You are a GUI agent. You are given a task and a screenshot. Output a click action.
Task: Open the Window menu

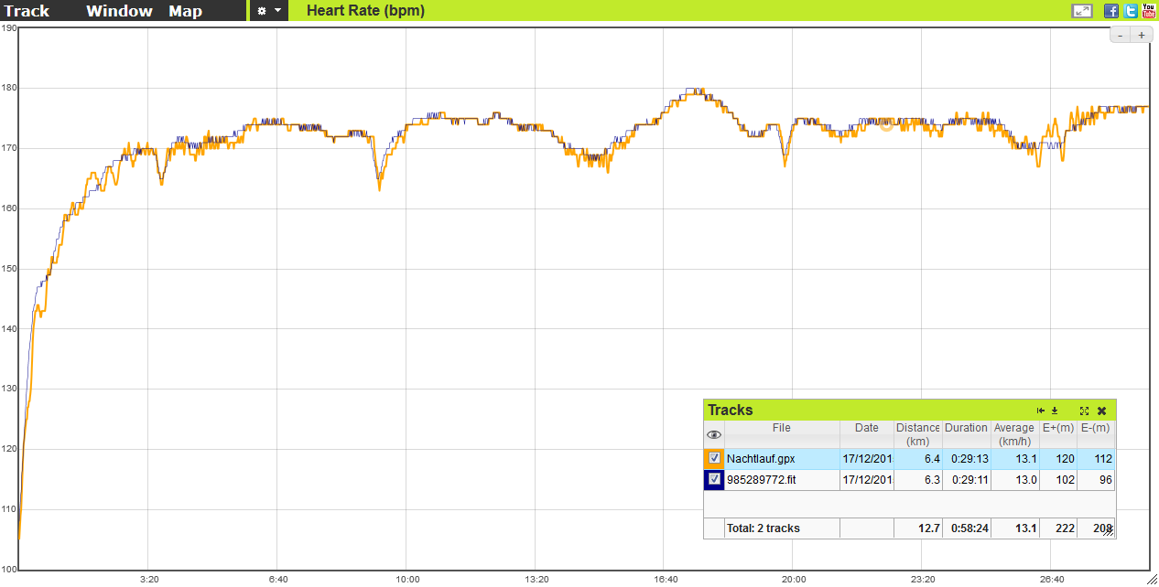pyautogui.click(x=119, y=11)
